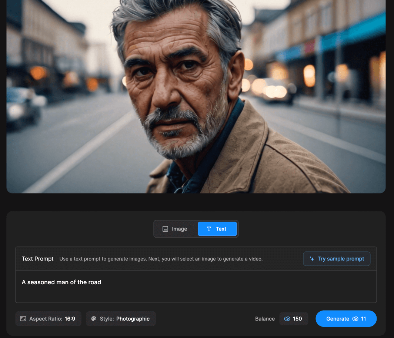This screenshot has width=394, height=338.
Task: Click the sparkle icon beside Try sample prompt
Action: [x=312, y=259]
